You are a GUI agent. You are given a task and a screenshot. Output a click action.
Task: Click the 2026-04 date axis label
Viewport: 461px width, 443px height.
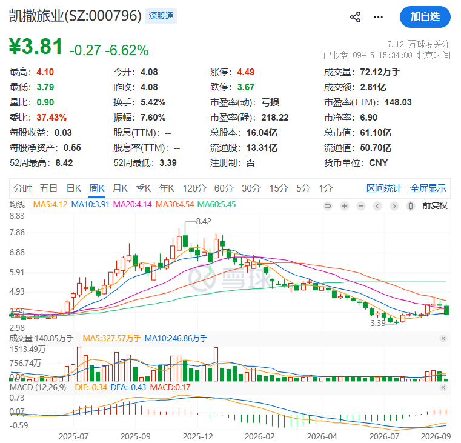(x=322, y=436)
